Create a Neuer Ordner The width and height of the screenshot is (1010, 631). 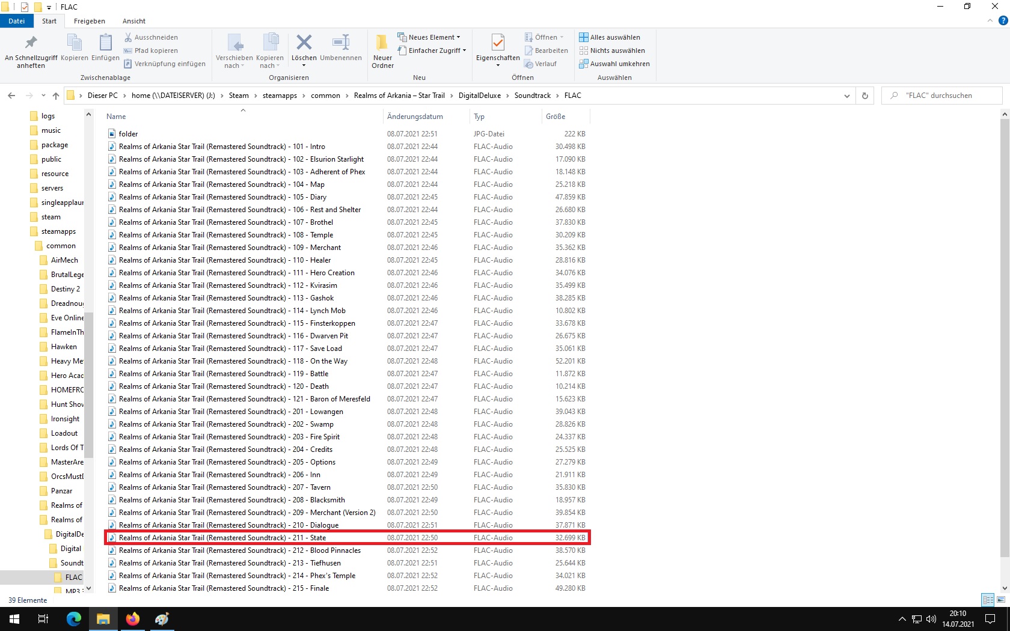(382, 51)
